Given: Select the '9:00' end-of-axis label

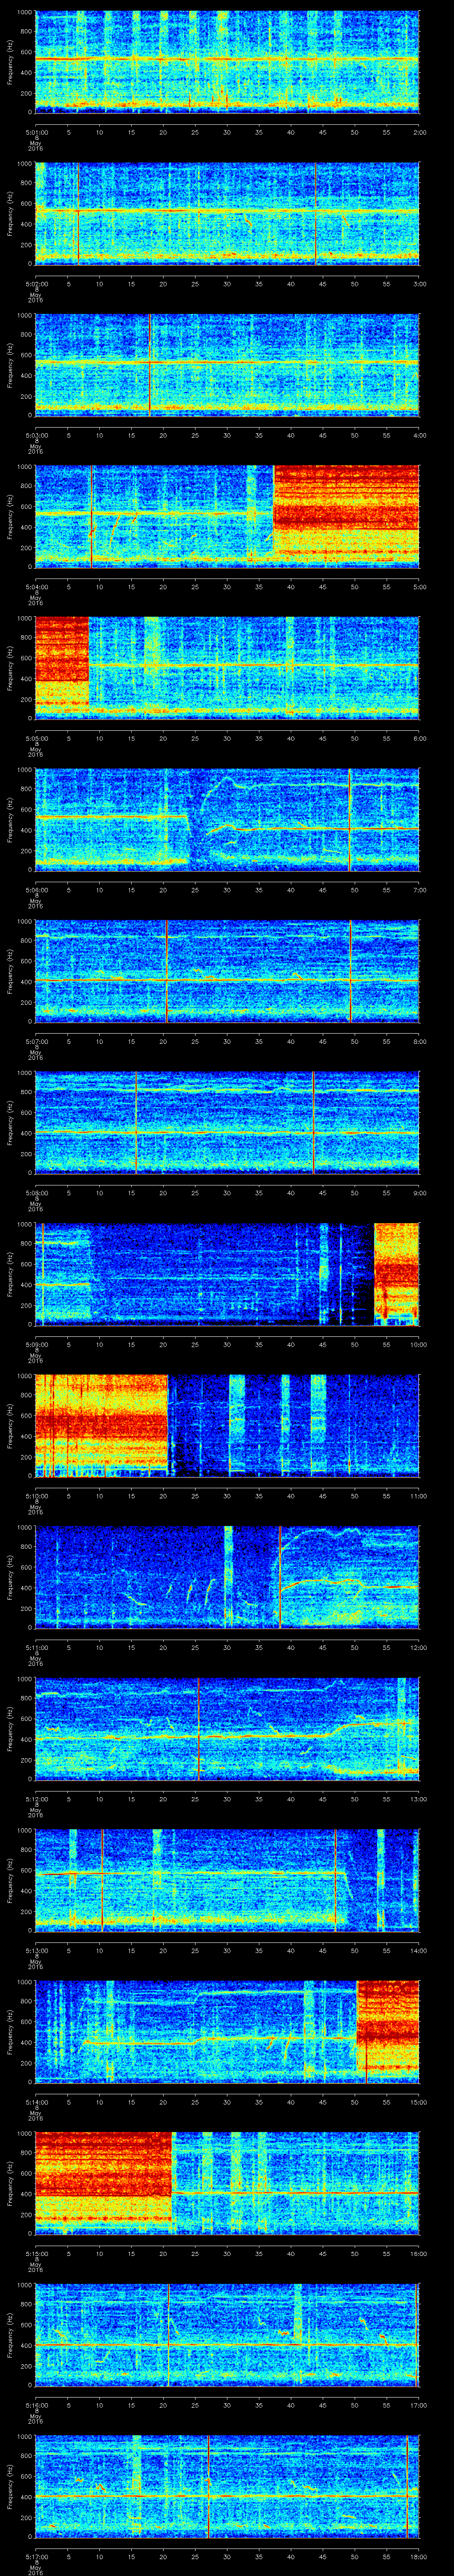Looking at the screenshot, I should pyautogui.click(x=419, y=1194).
